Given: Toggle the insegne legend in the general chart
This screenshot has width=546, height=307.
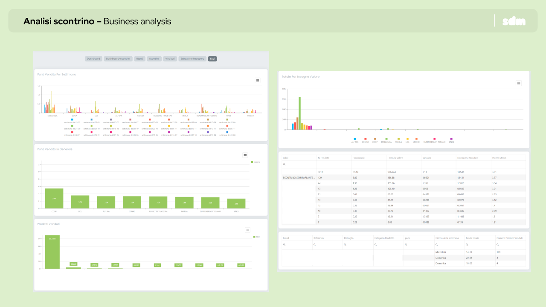Looking at the screenshot, I should point(256,162).
